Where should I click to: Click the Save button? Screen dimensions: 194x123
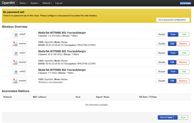[183, 117]
